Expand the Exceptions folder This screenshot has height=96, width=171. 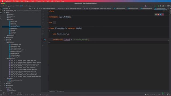[x=6, y=16]
